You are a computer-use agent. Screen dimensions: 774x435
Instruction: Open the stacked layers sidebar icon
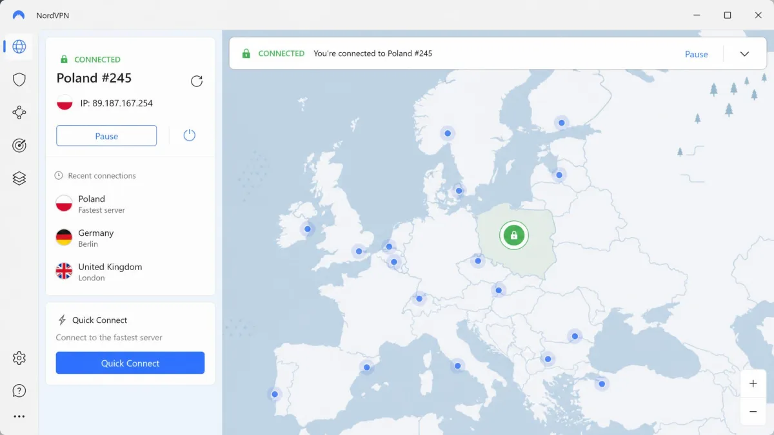click(19, 179)
